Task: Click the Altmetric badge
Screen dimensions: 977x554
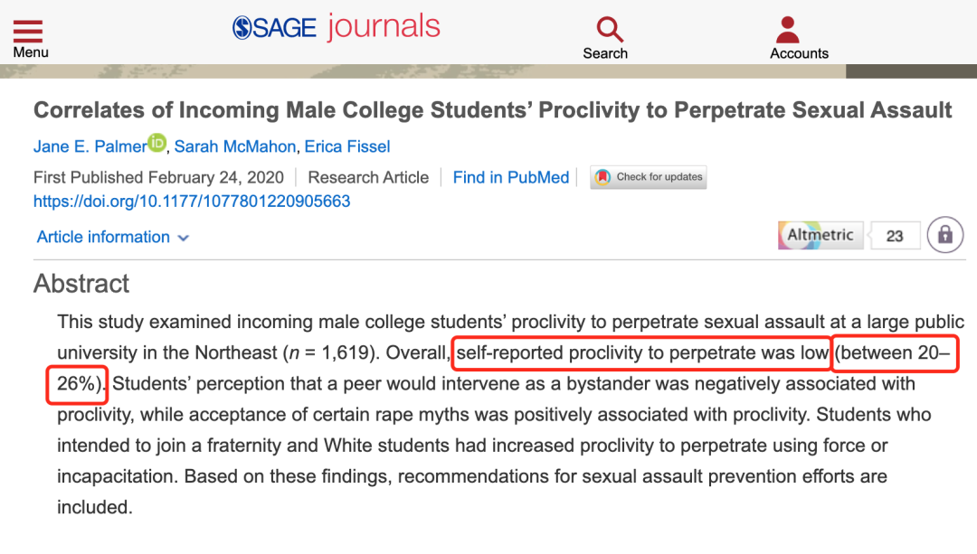Action: 820,235
